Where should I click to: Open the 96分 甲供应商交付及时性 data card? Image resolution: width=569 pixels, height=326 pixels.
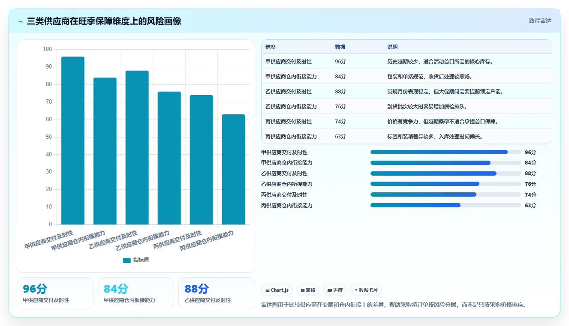(55, 293)
